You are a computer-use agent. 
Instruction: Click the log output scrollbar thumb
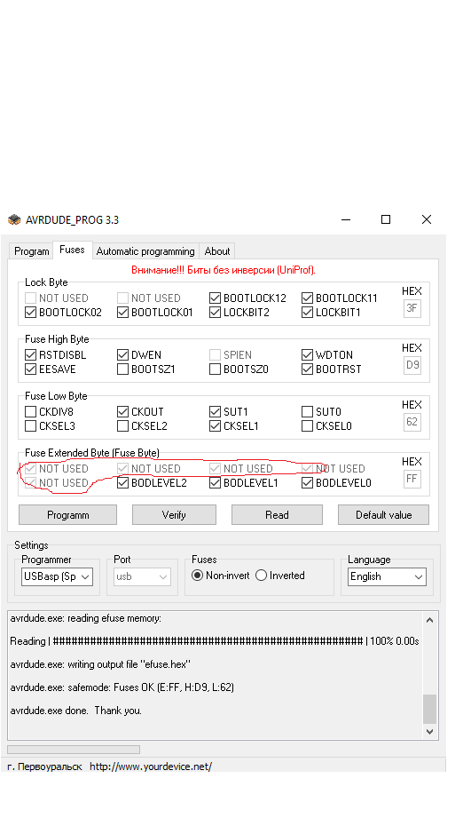tap(430, 709)
